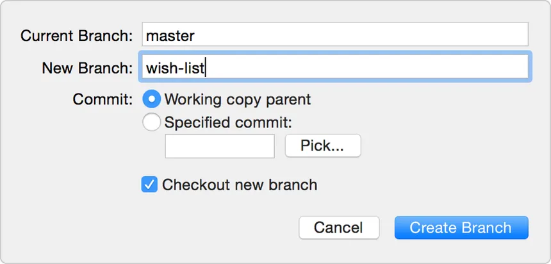The image size is (551, 264).
Task: Select the Working copy parent radio button
Action: click(x=152, y=99)
